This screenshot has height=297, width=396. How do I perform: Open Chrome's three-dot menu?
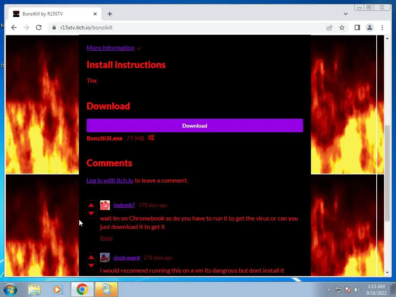tap(382, 27)
